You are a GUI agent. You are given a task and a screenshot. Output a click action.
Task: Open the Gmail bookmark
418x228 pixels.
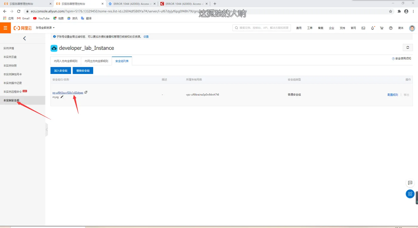coord(23,19)
